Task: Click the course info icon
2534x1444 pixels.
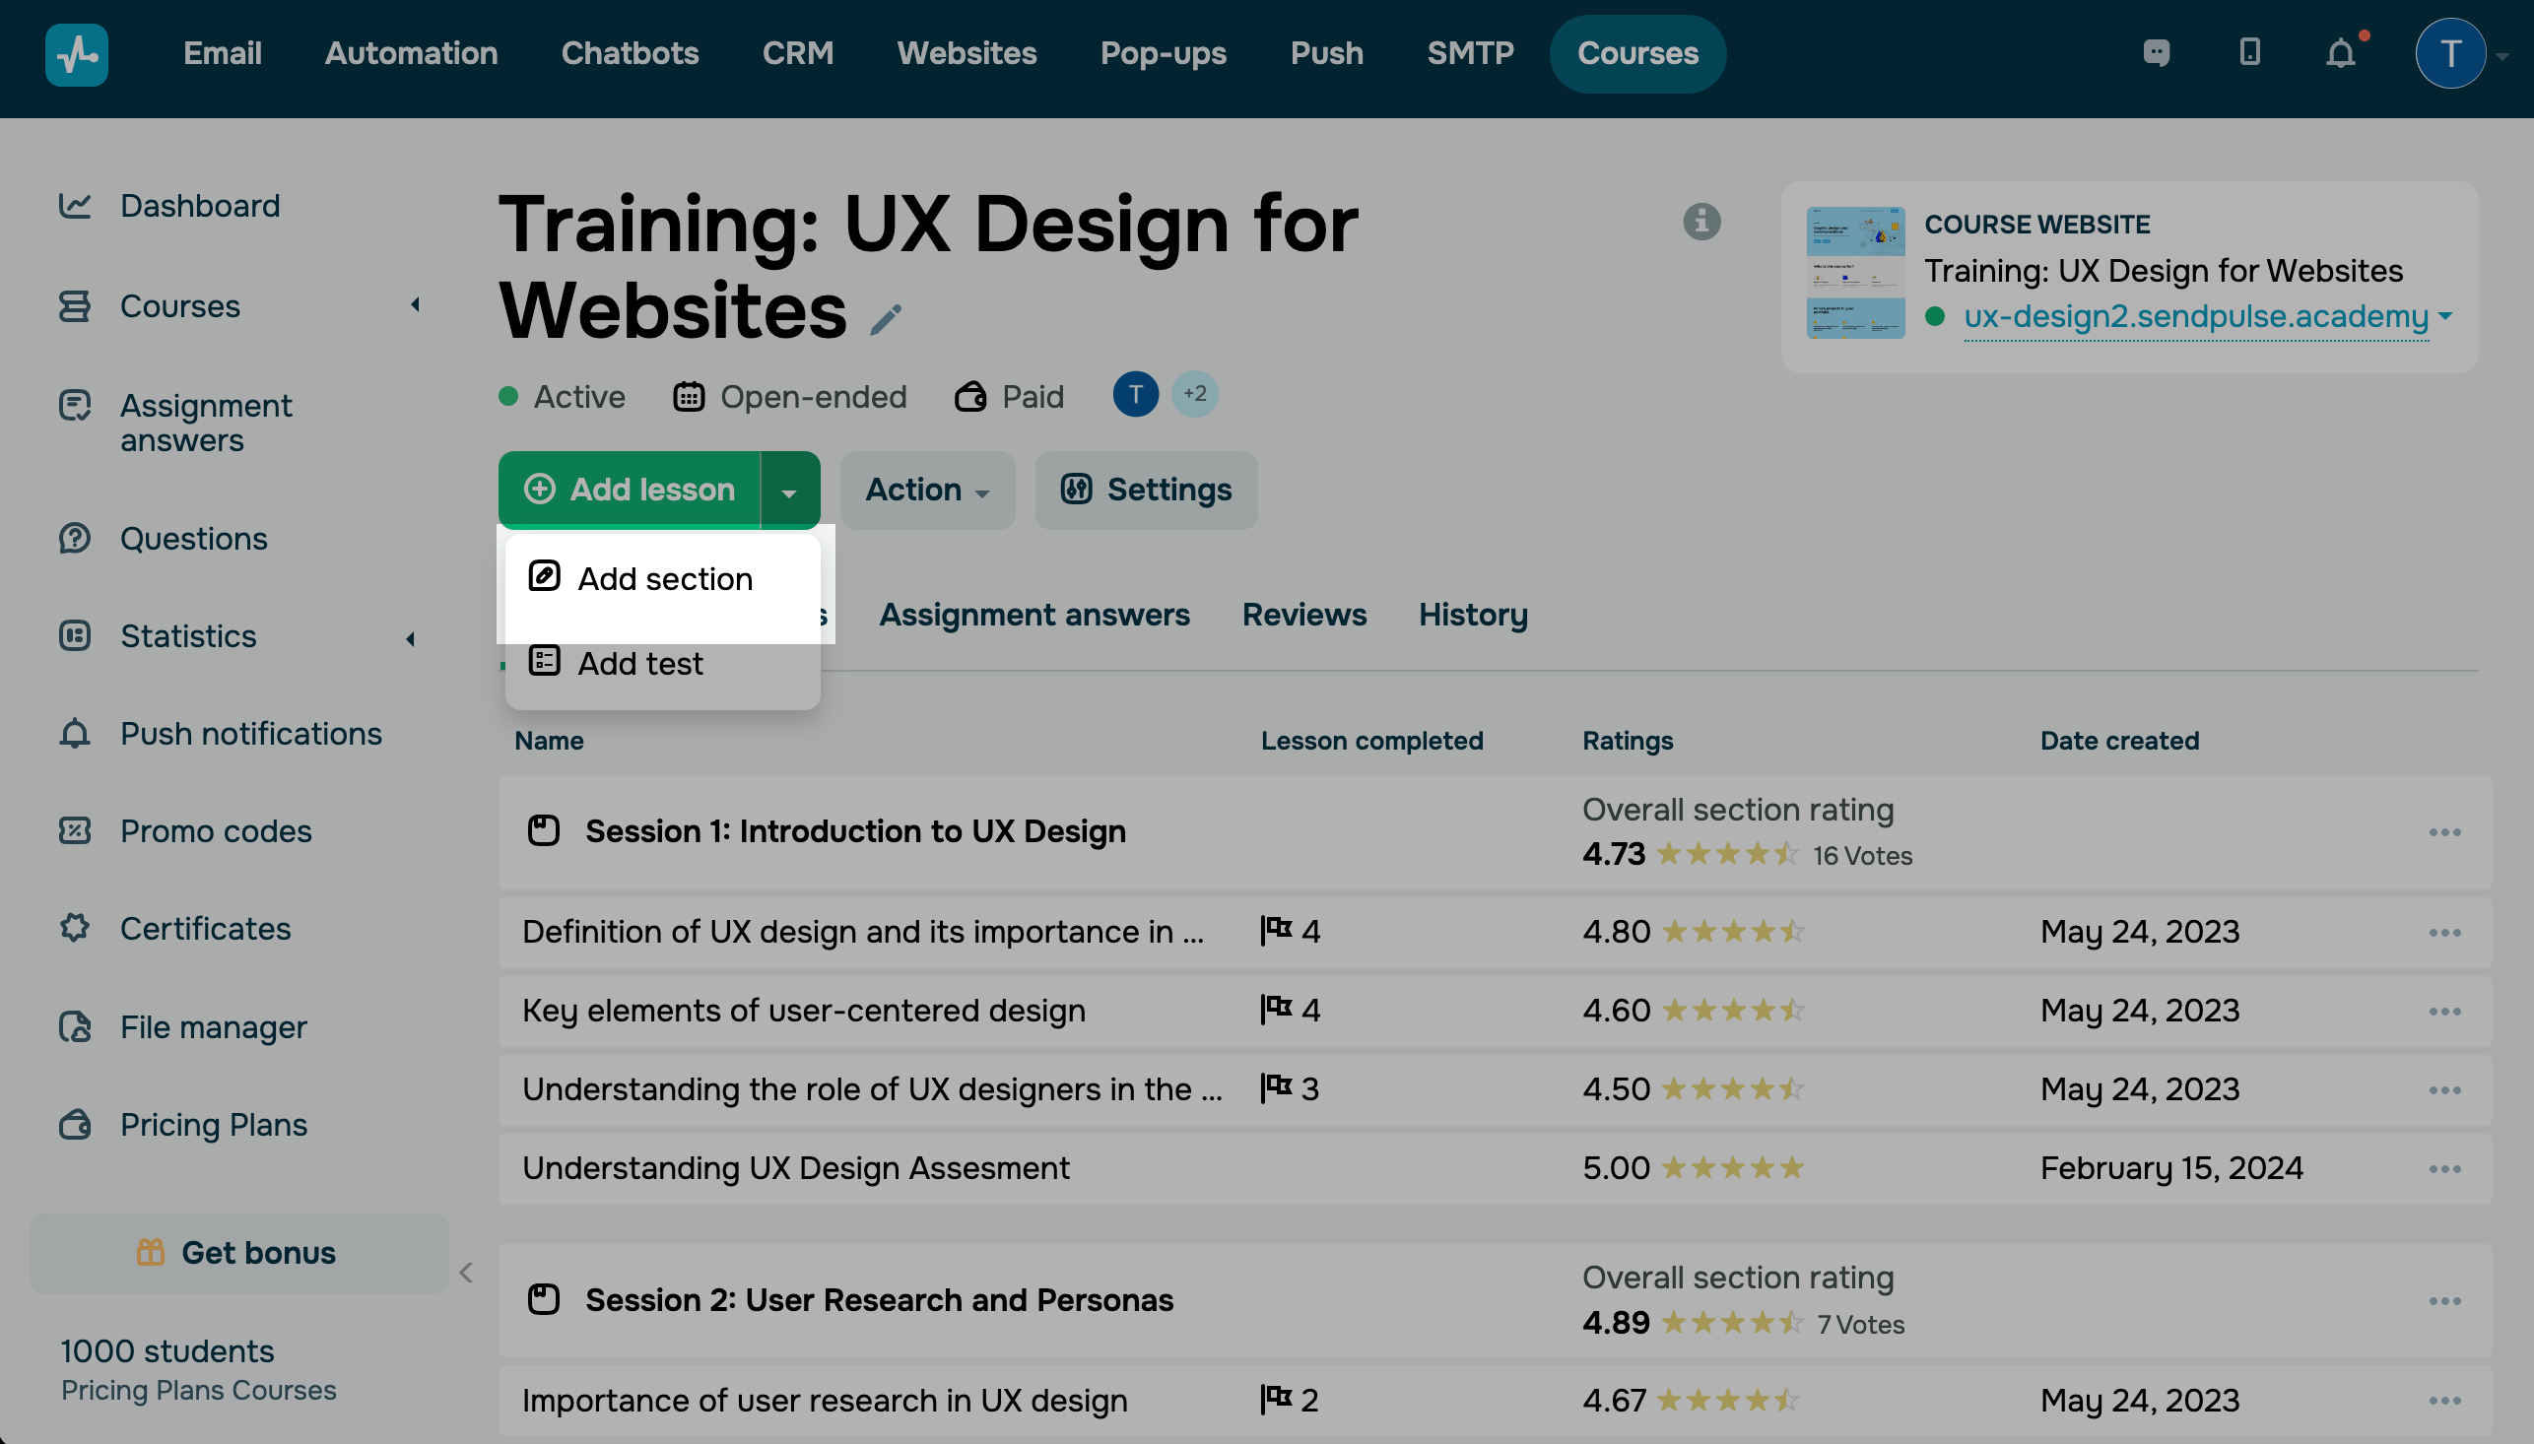Action: pos(1700,222)
